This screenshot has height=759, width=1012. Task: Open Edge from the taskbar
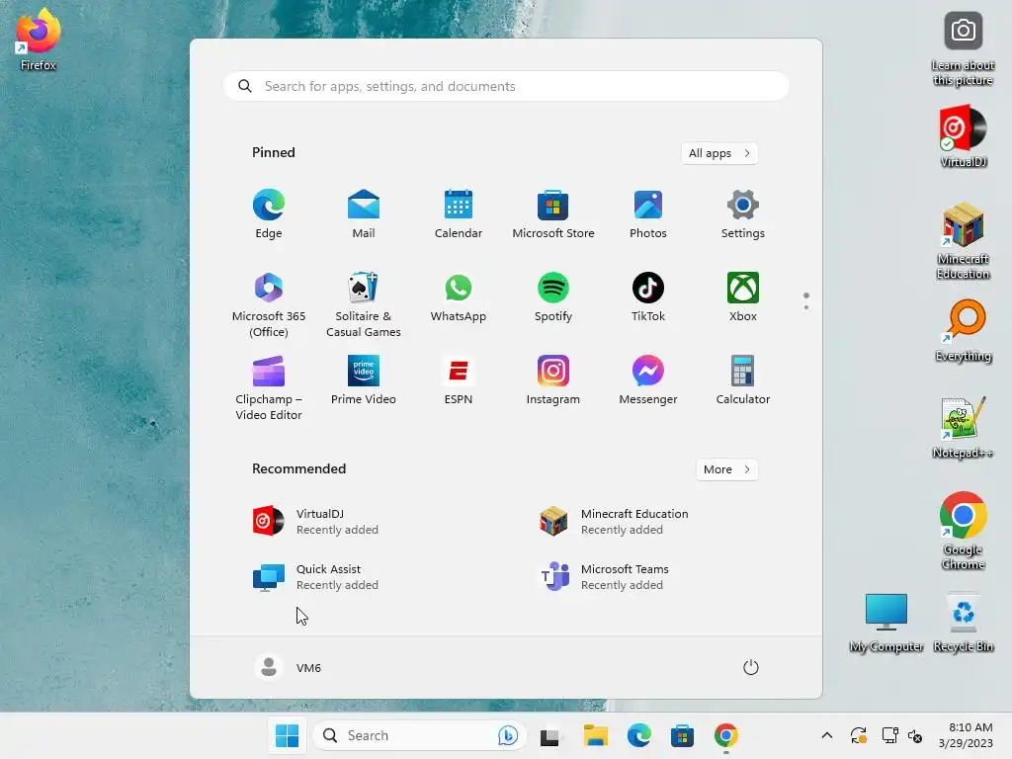639,735
